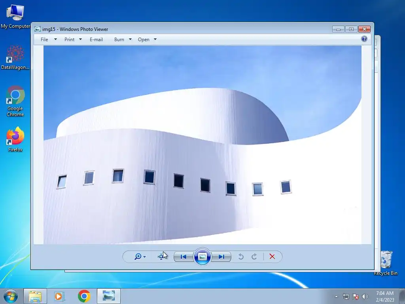
Task: Close the Windows Photo Viewer window
Action: tap(364, 29)
